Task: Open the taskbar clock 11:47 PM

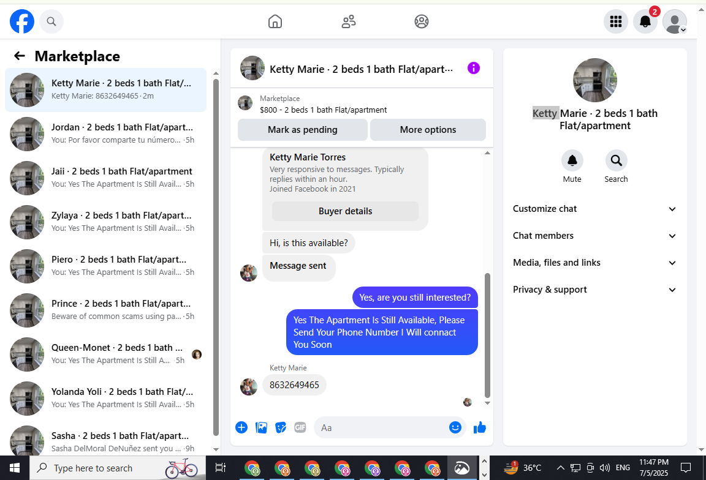Action: click(x=654, y=468)
